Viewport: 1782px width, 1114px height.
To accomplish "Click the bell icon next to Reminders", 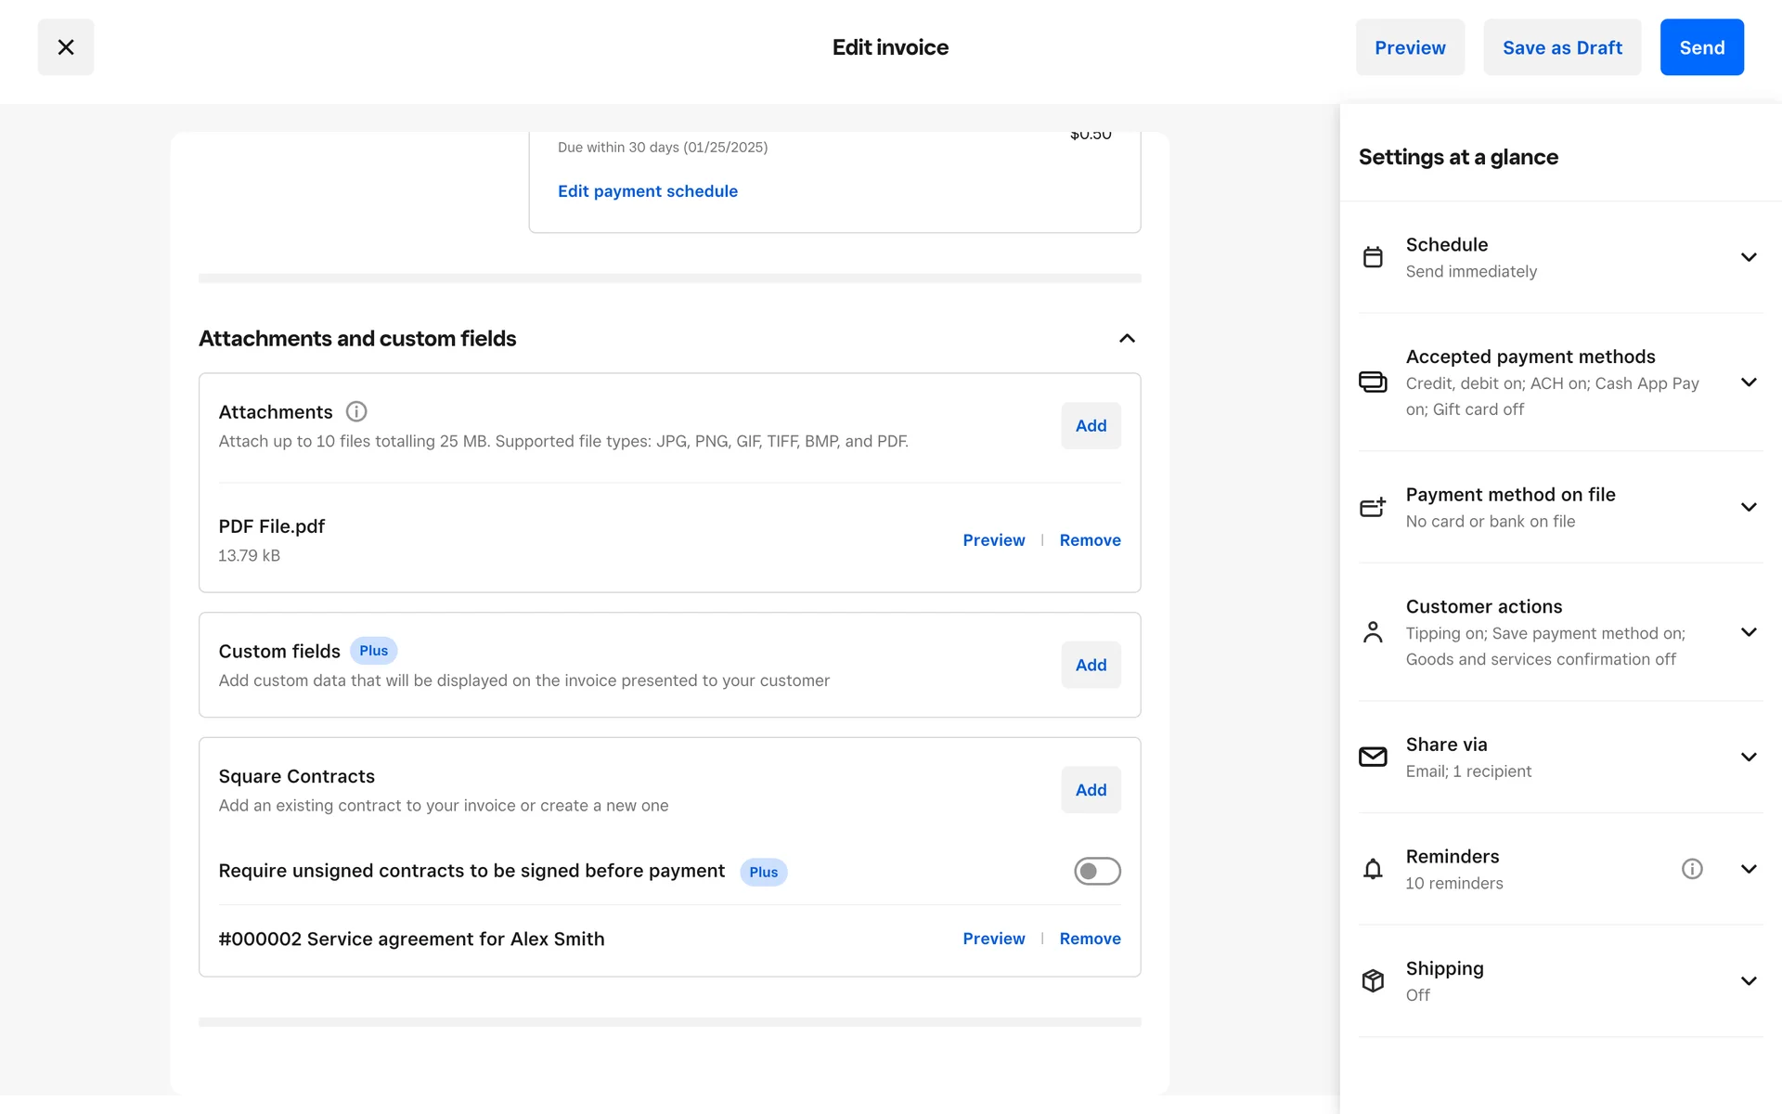I will coord(1373,869).
